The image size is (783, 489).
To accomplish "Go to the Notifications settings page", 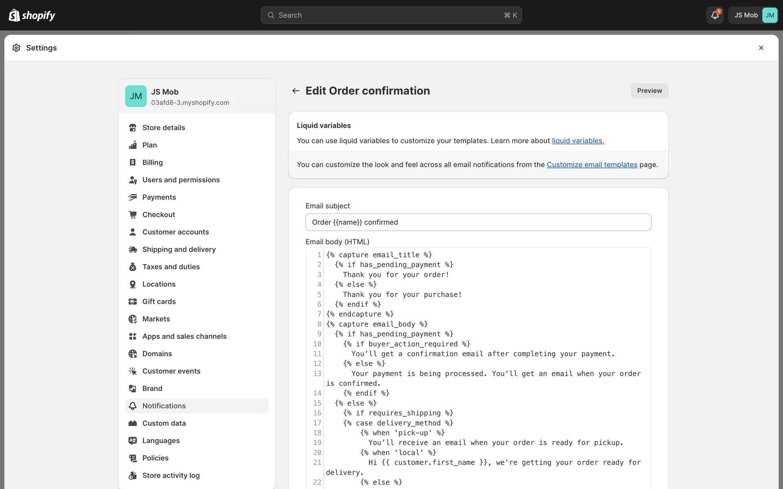I will click(164, 406).
